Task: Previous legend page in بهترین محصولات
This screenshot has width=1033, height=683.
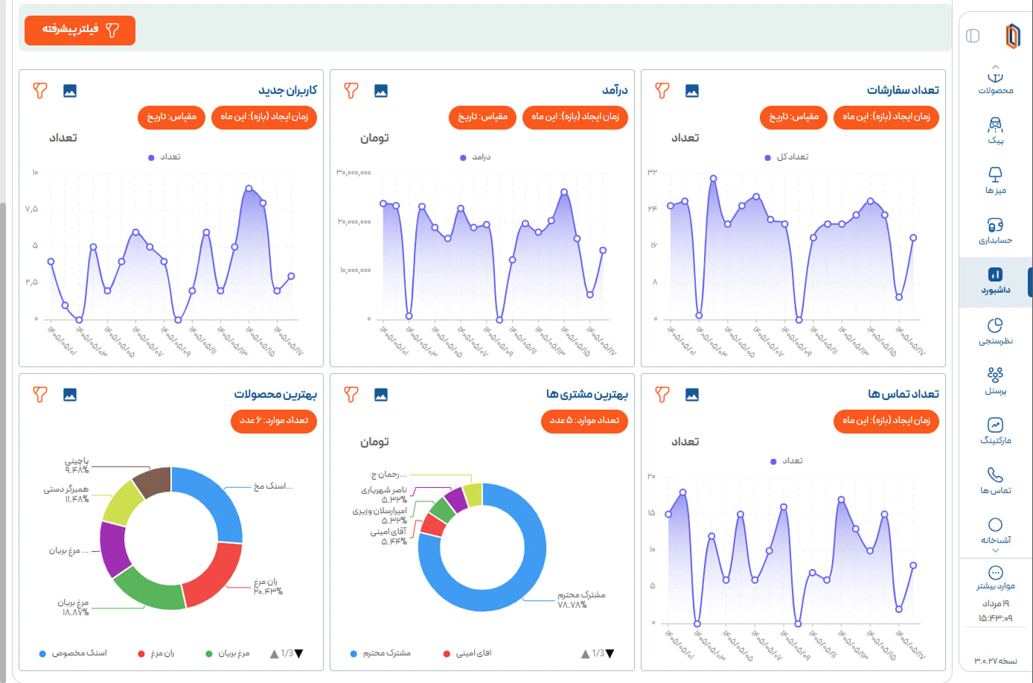Action: [275, 654]
